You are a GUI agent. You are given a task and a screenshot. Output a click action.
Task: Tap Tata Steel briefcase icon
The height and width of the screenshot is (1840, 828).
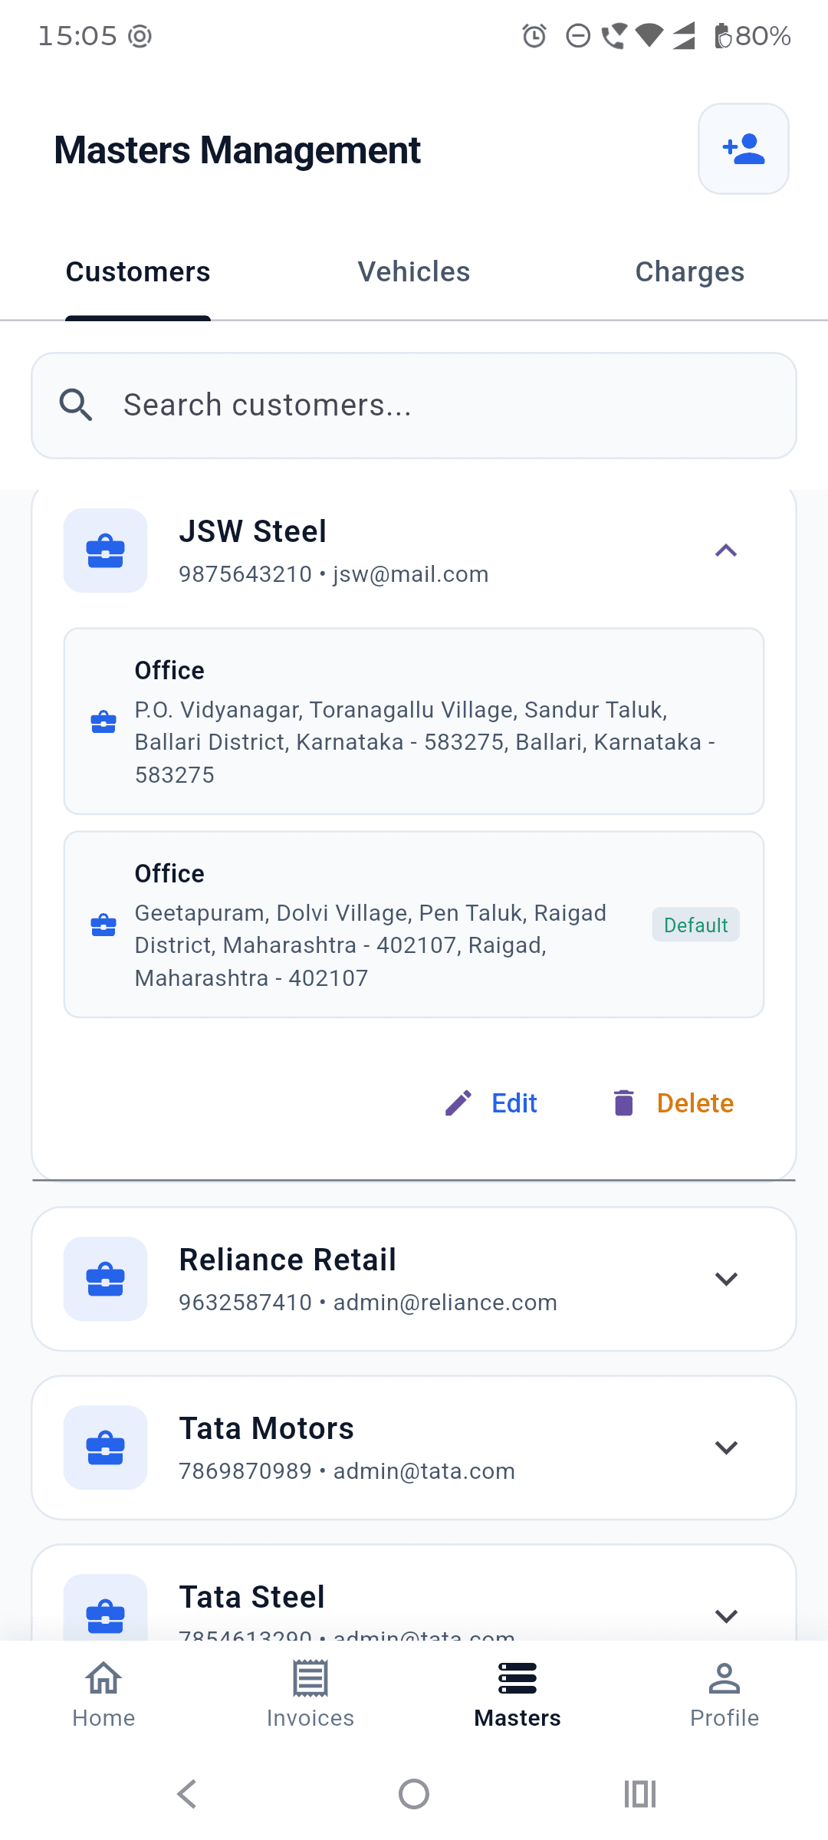pos(105,1607)
